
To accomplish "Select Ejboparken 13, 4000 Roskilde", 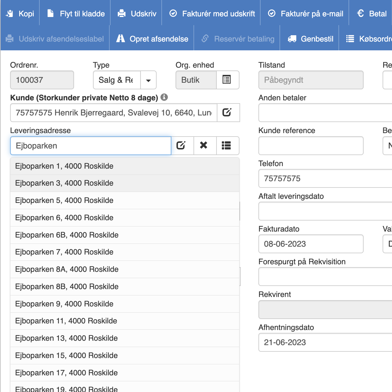I will pyautogui.click(x=125, y=338).
